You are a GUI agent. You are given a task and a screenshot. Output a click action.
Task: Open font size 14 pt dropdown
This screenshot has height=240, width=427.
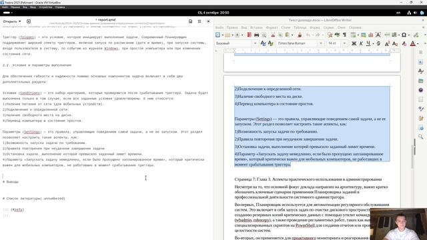(x=344, y=43)
